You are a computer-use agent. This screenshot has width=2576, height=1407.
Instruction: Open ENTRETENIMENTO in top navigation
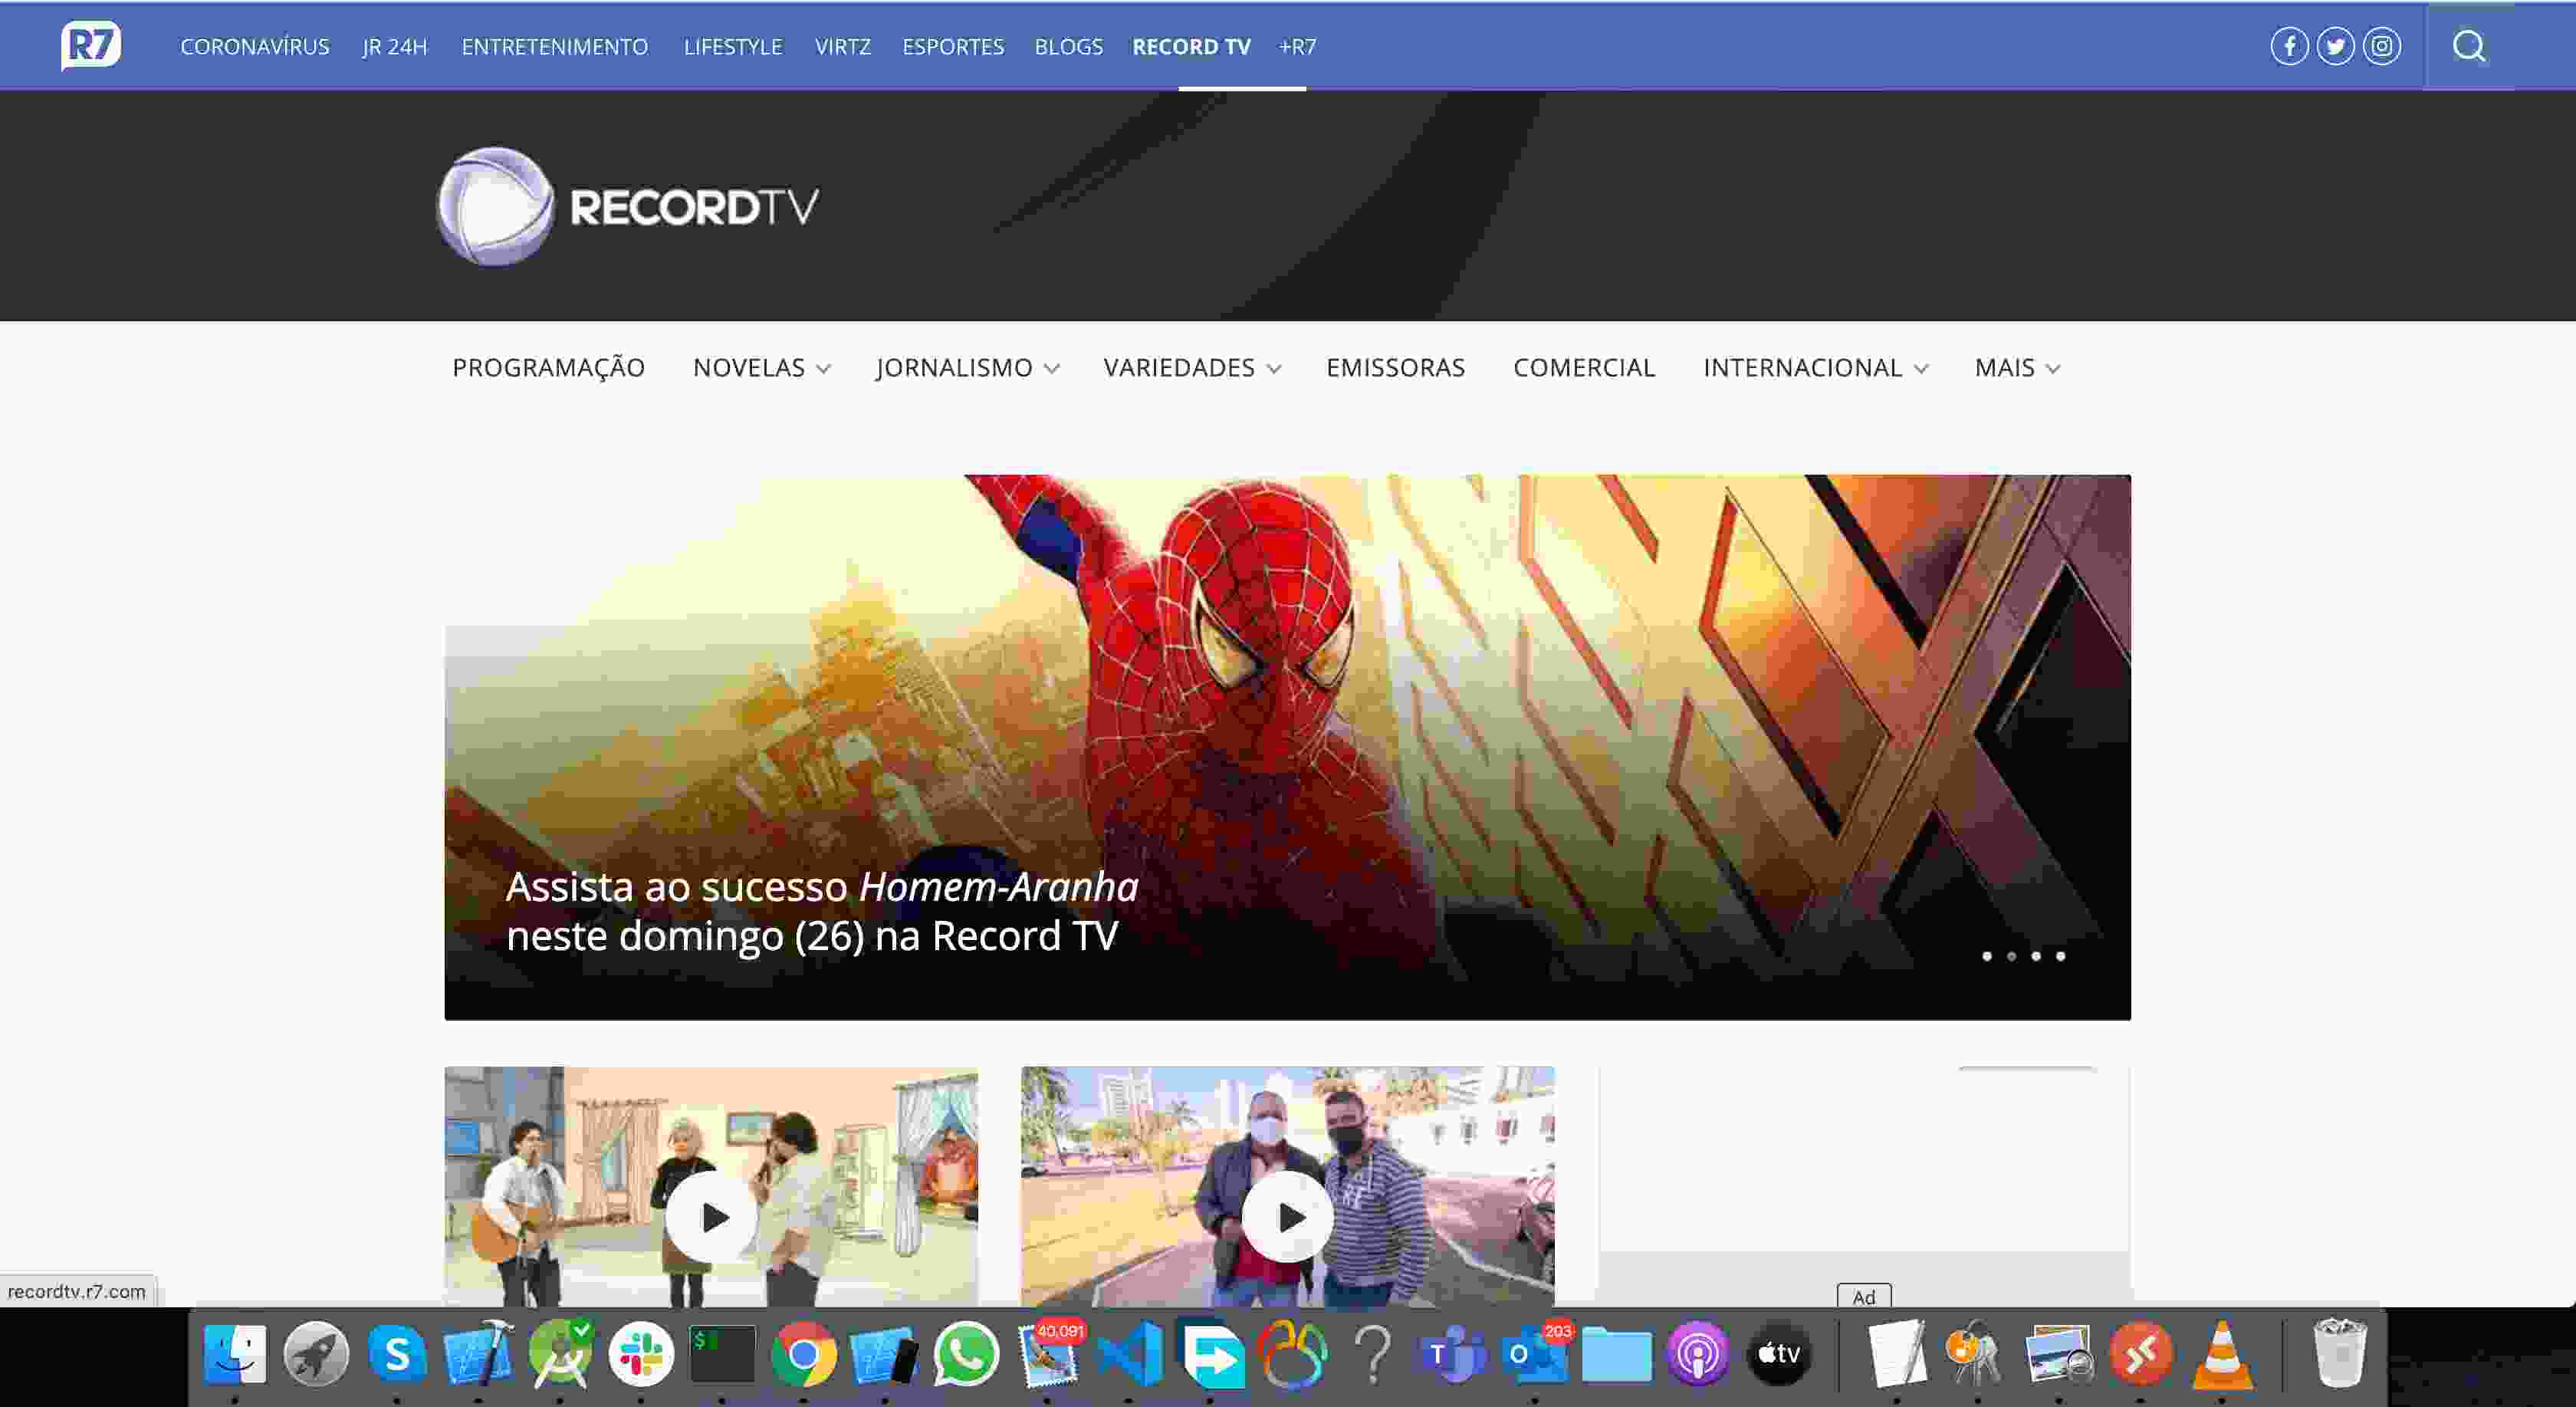(x=555, y=47)
